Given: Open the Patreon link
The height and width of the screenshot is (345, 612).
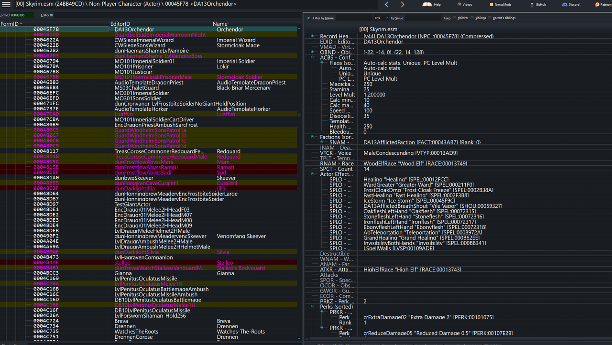Looking at the screenshot, I should point(603,4).
